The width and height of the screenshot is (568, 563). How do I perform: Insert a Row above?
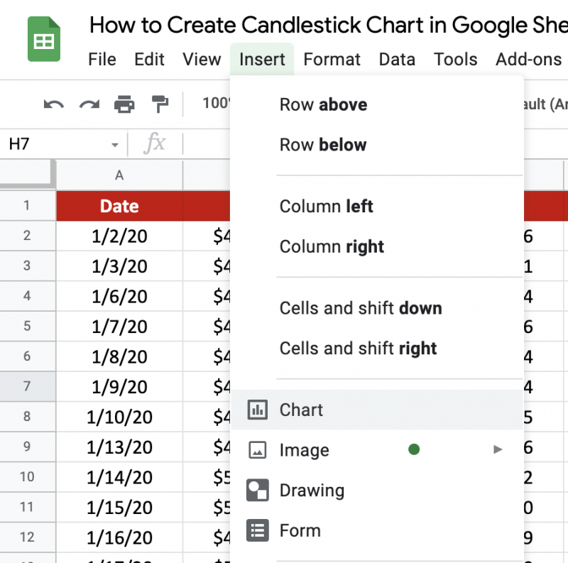pyautogui.click(x=323, y=104)
